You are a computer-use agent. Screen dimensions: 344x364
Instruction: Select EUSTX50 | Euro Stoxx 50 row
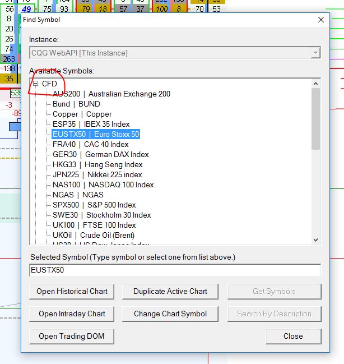point(96,134)
